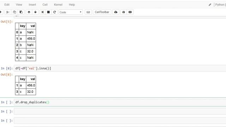Click 32.0 in row 3 of Out[5]
This screenshot has width=226, height=127.
[30, 51]
